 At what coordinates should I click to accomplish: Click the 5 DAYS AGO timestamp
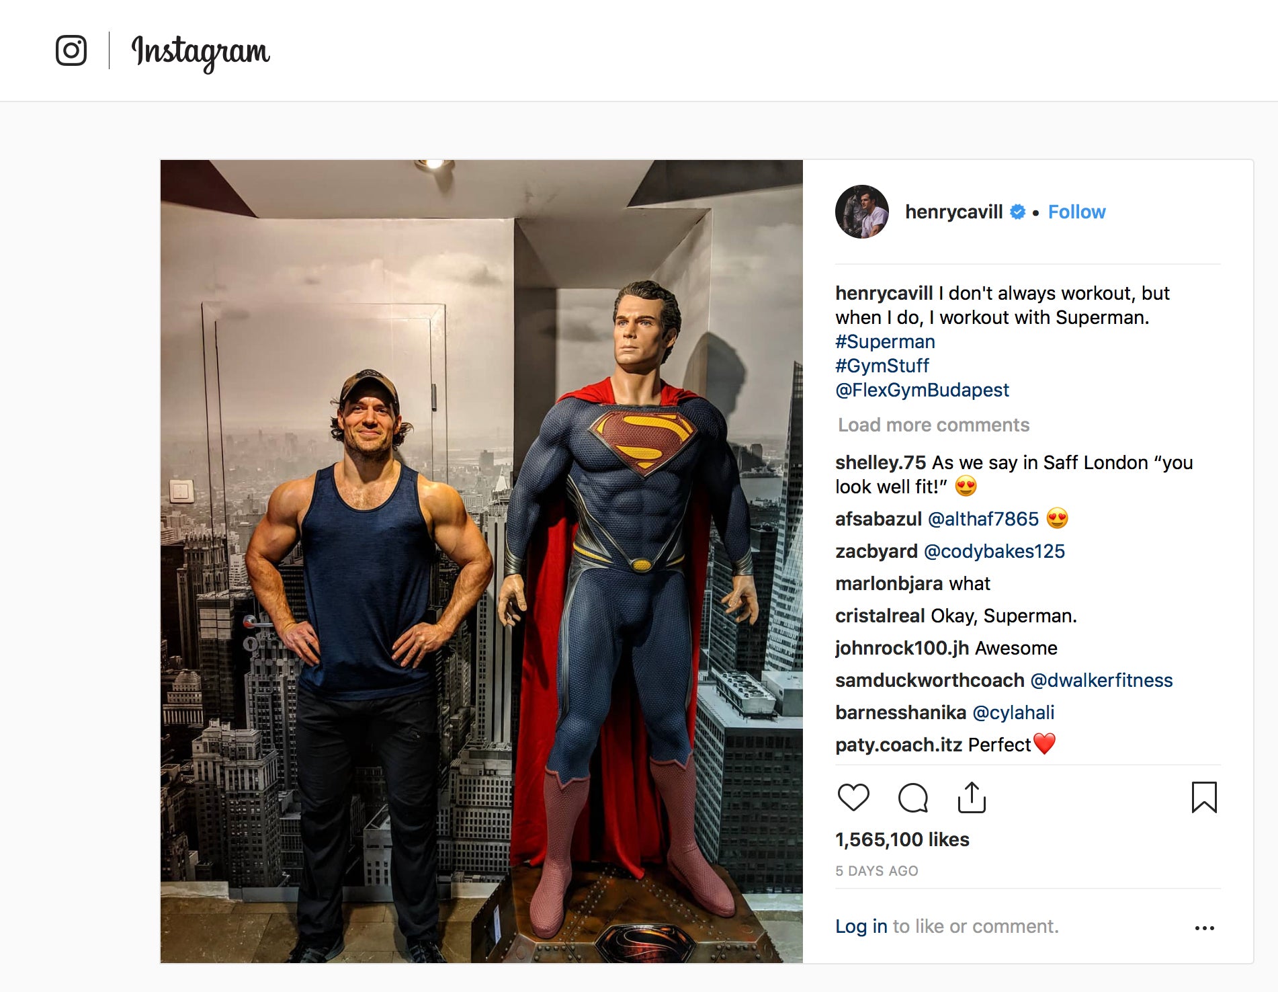pyautogui.click(x=876, y=871)
